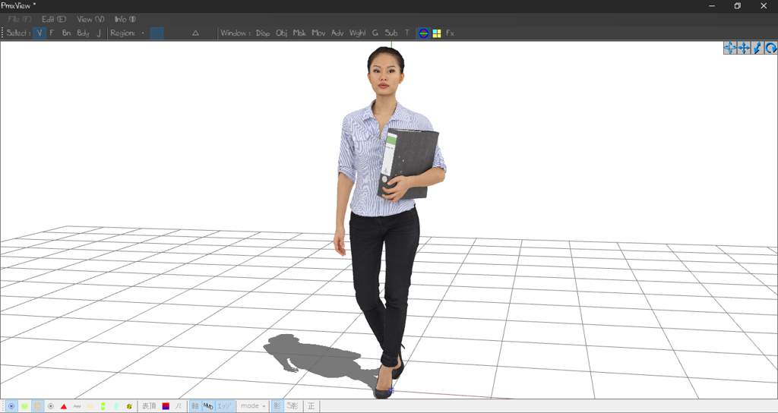Toggle the 影 shadow button

277,406
